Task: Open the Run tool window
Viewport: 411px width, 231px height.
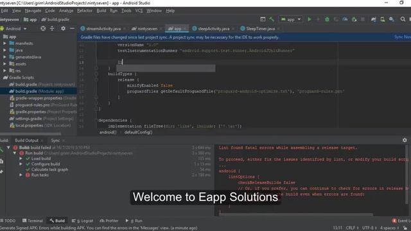Action: coord(134,221)
